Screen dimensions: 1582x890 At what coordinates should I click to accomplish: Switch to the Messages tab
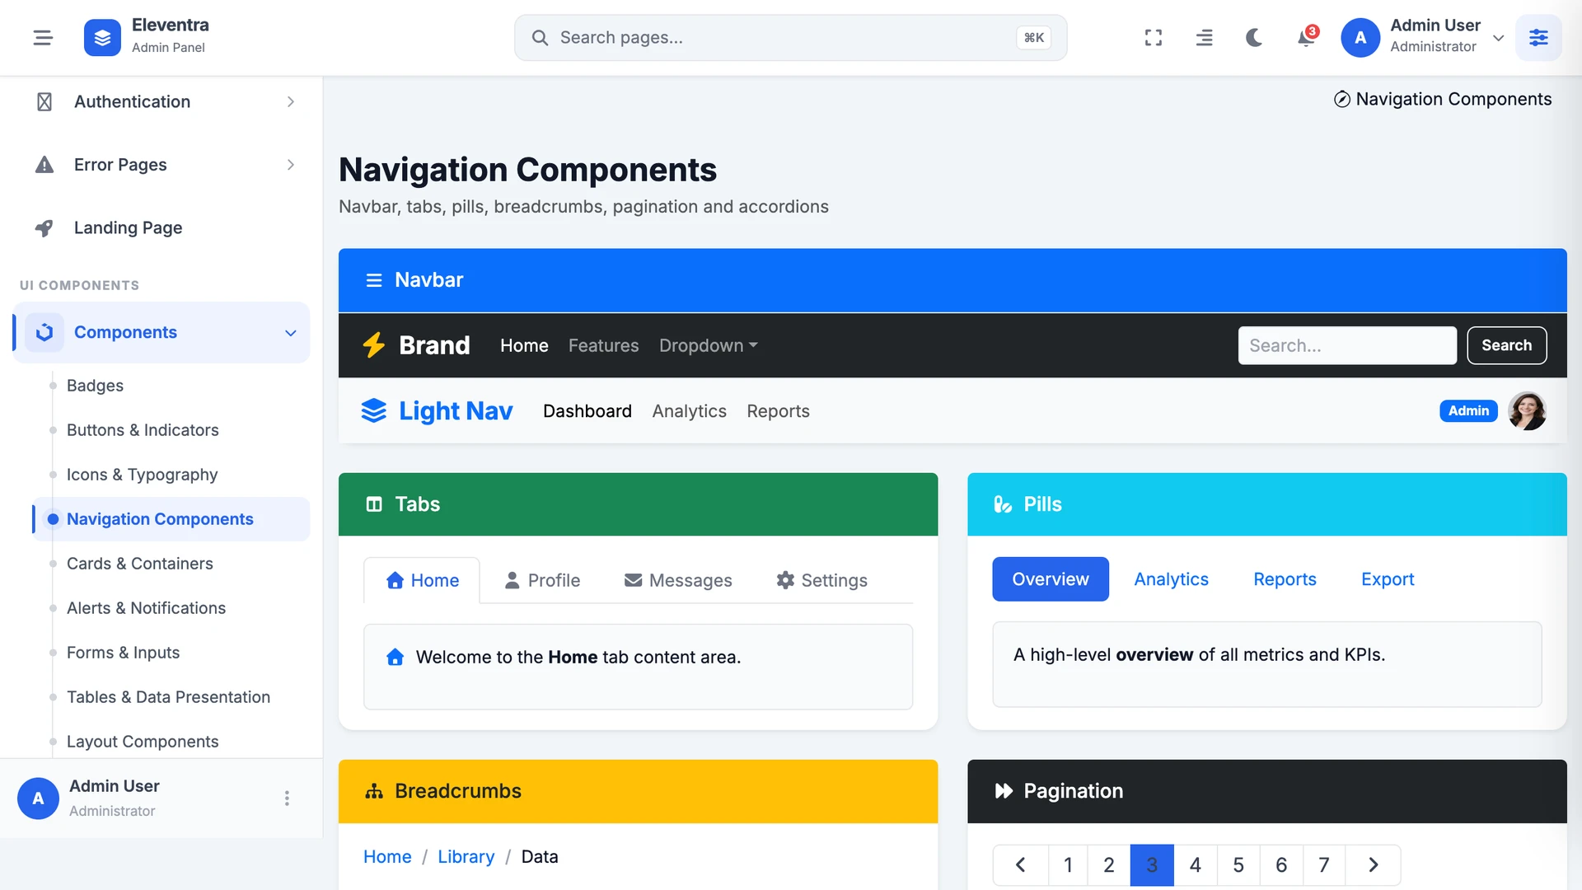click(678, 580)
